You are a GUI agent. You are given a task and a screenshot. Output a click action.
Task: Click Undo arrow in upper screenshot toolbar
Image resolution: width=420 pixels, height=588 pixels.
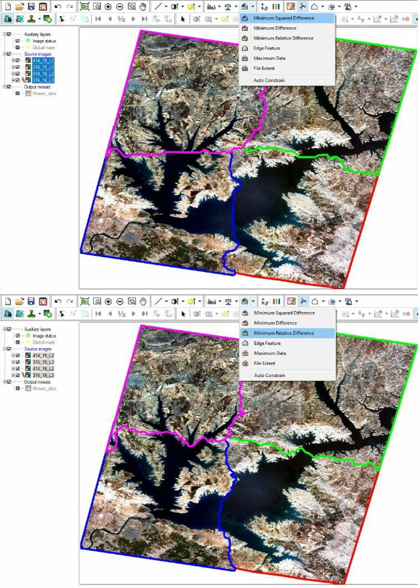click(58, 6)
